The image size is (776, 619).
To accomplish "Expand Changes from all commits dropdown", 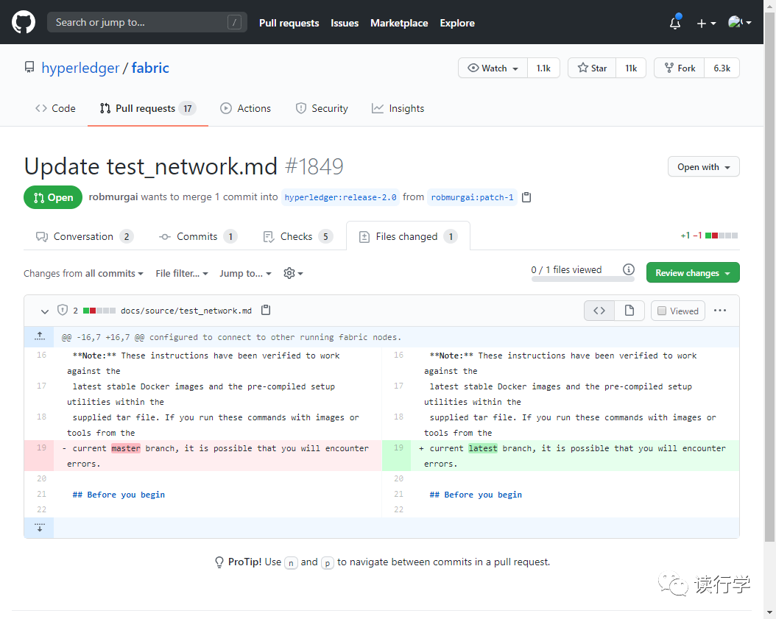I will tap(84, 273).
